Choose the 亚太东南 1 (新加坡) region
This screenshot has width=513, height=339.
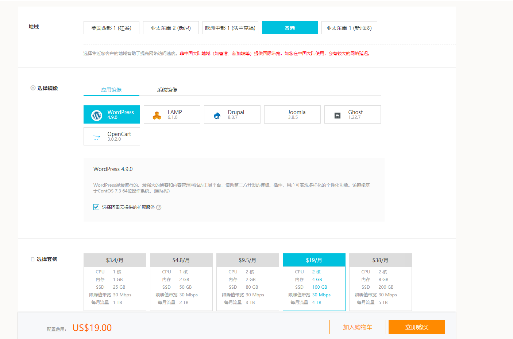349,28
